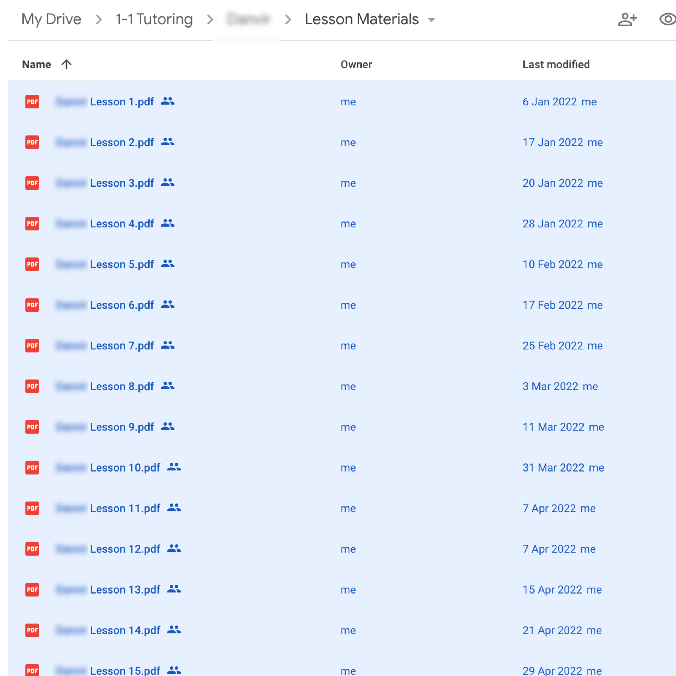The width and height of the screenshot is (676, 676).
Task: Click the share folder person-plus icon
Action: [x=627, y=19]
